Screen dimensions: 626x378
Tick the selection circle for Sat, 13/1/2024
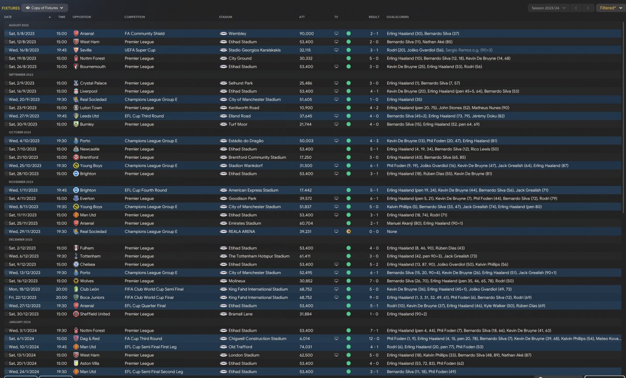[6, 355]
